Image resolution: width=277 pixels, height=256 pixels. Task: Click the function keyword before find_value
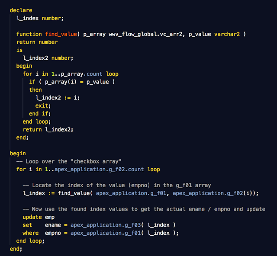click(29, 34)
